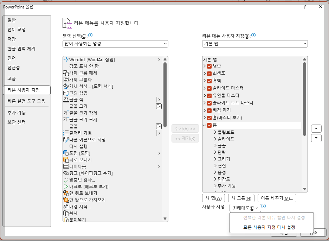Click the 맨 뒤로 보내기 icon
329x241 pixels.
(66, 193)
